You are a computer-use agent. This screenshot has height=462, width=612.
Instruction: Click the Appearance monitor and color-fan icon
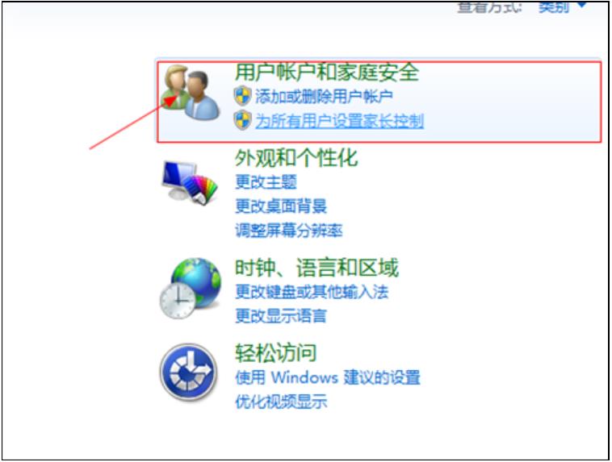click(190, 182)
